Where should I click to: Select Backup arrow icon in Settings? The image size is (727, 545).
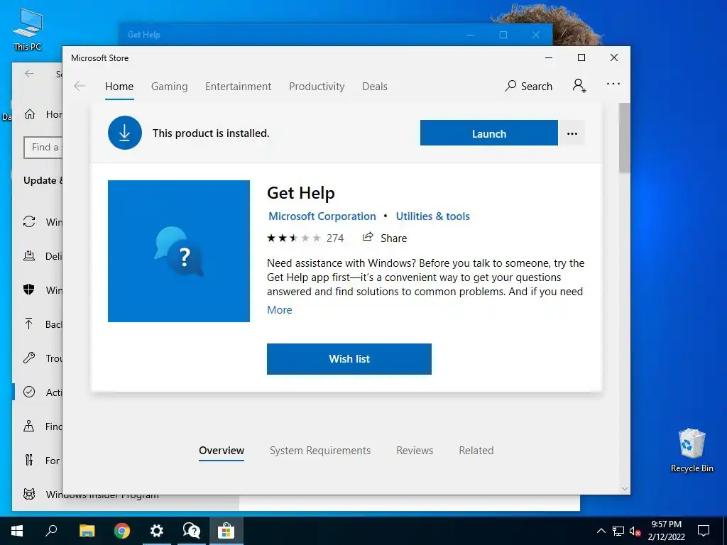pyautogui.click(x=28, y=324)
